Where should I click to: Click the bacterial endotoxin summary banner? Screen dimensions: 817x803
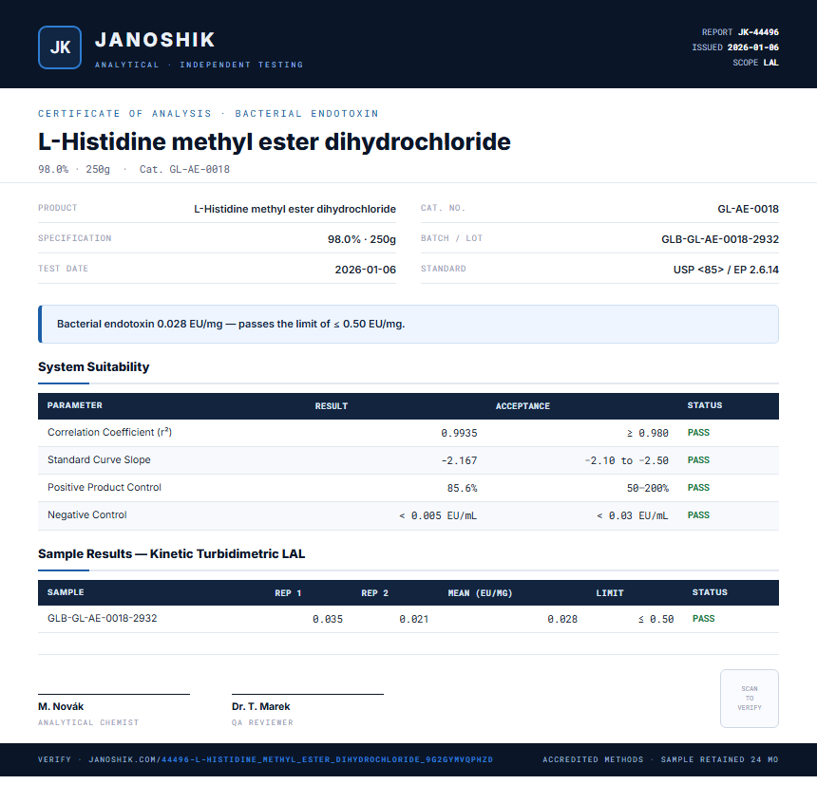coord(408,324)
